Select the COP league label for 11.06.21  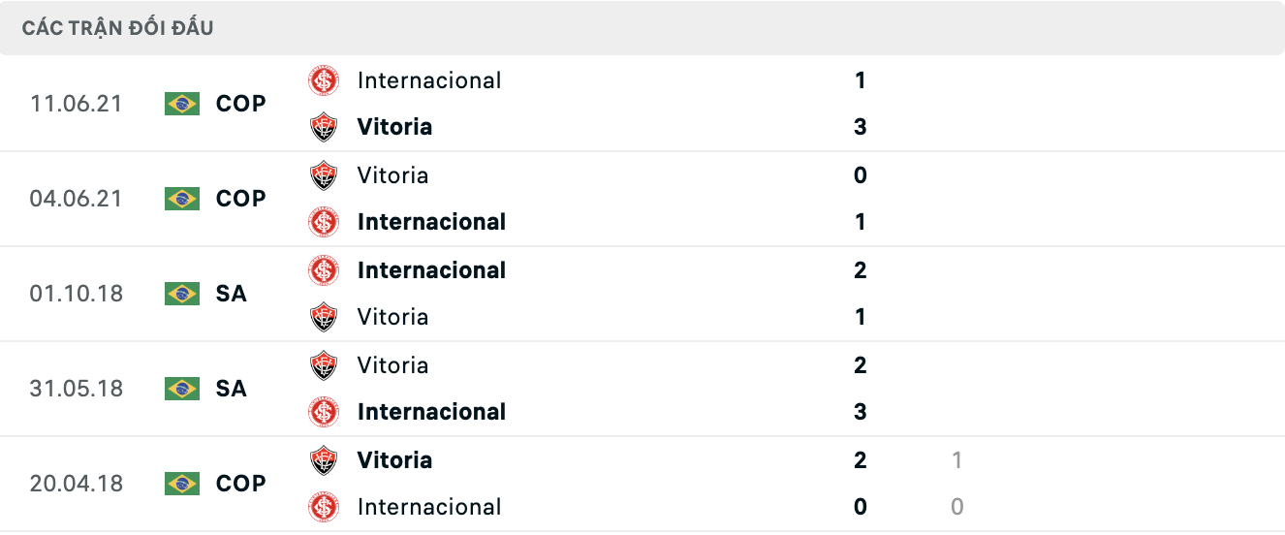tap(240, 104)
